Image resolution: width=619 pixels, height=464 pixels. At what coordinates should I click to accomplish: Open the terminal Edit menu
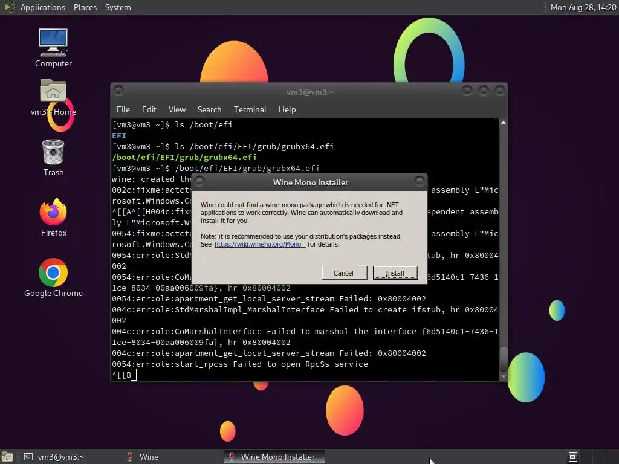(149, 110)
